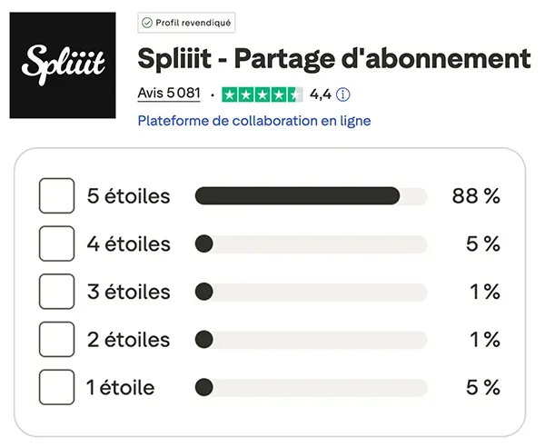Click the 4 étoiles percentage bar
545x447 pixels.
311,244
